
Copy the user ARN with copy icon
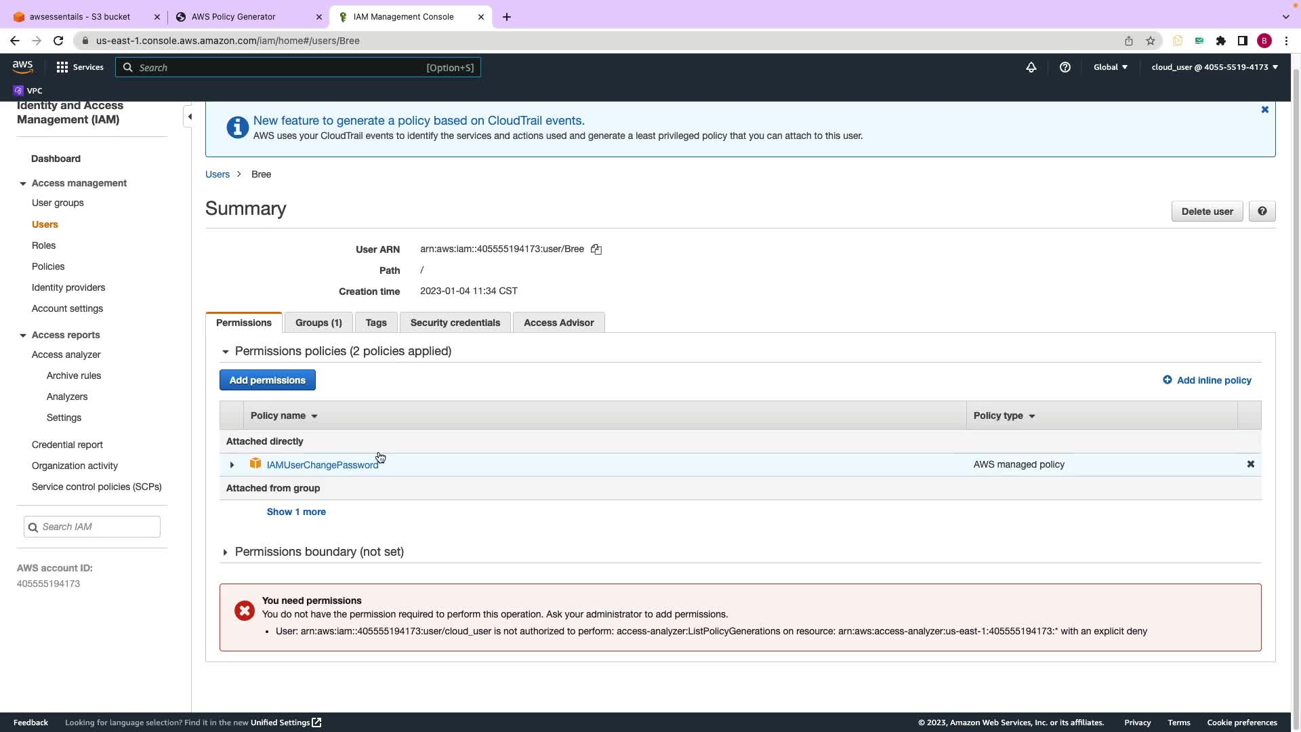point(596,249)
